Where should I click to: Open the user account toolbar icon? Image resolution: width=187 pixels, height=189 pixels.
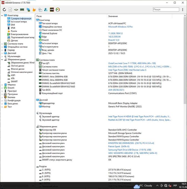[46, 9]
